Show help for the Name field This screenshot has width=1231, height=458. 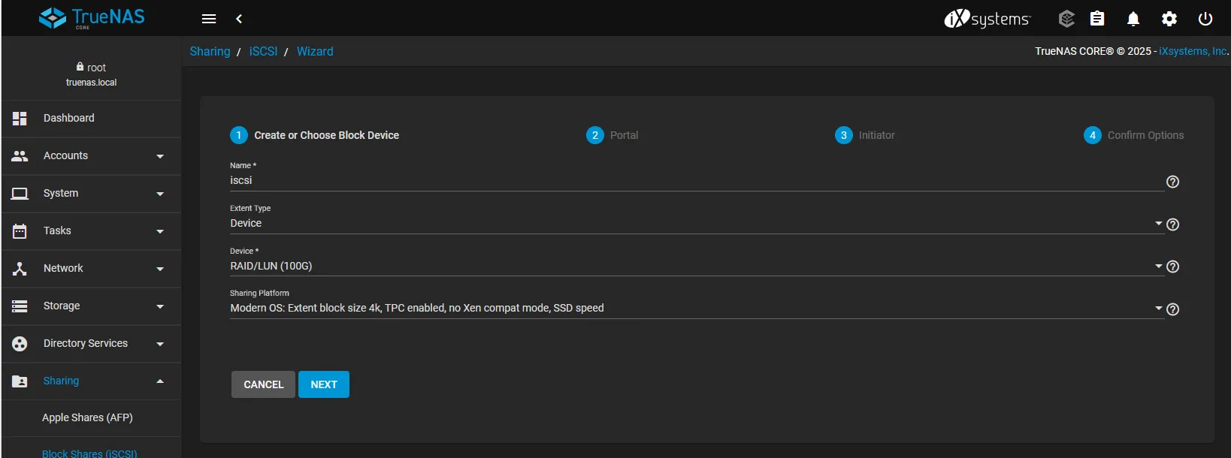tap(1172, 182)
